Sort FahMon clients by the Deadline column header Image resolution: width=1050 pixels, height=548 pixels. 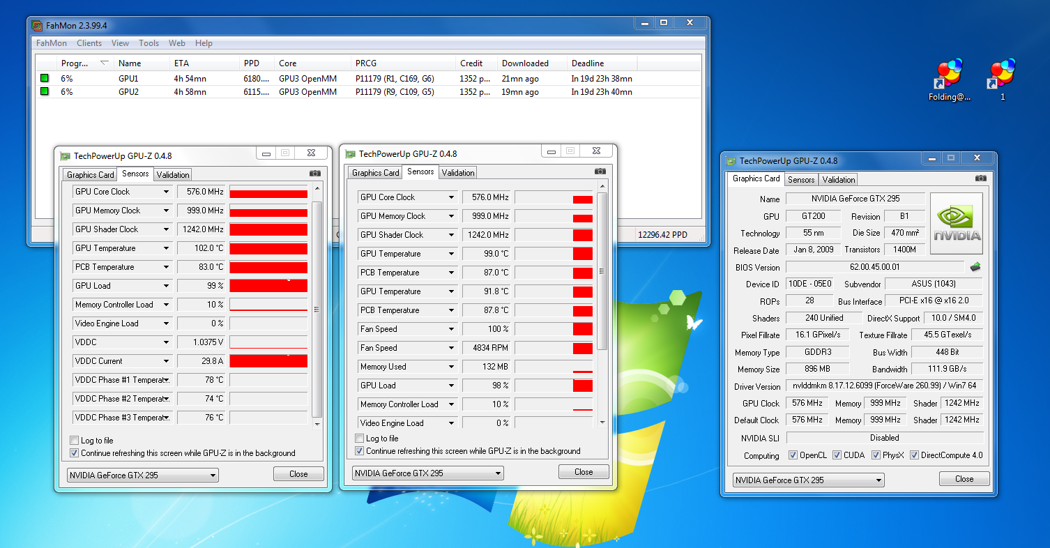[x=602, y=63]
